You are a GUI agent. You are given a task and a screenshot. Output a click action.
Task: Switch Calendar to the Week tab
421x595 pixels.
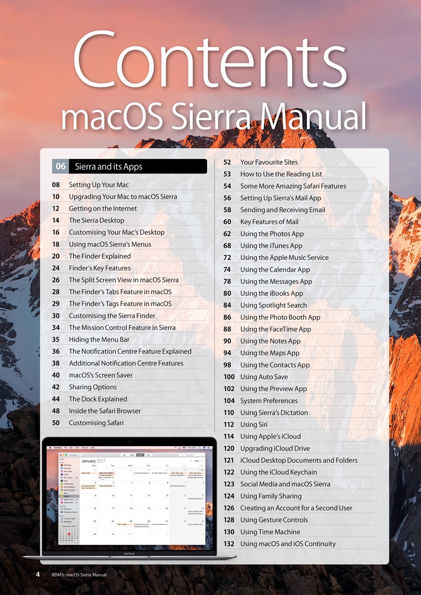[x=132, y=455]
